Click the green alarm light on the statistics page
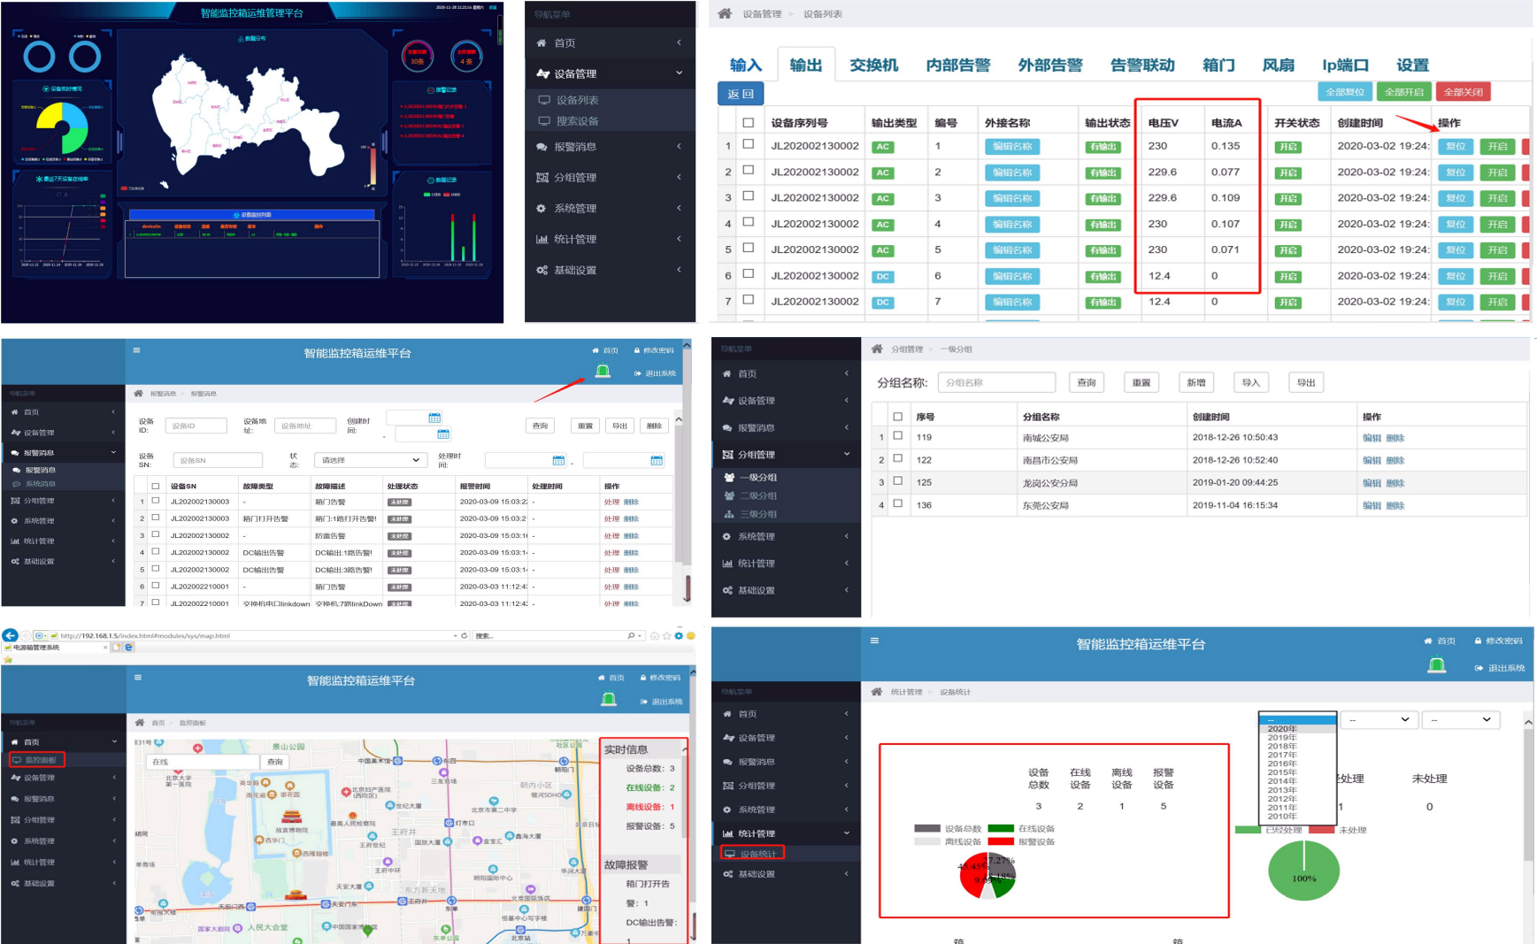The image size is (1537, 944). pyautogui.click(x=1437, y=665)
